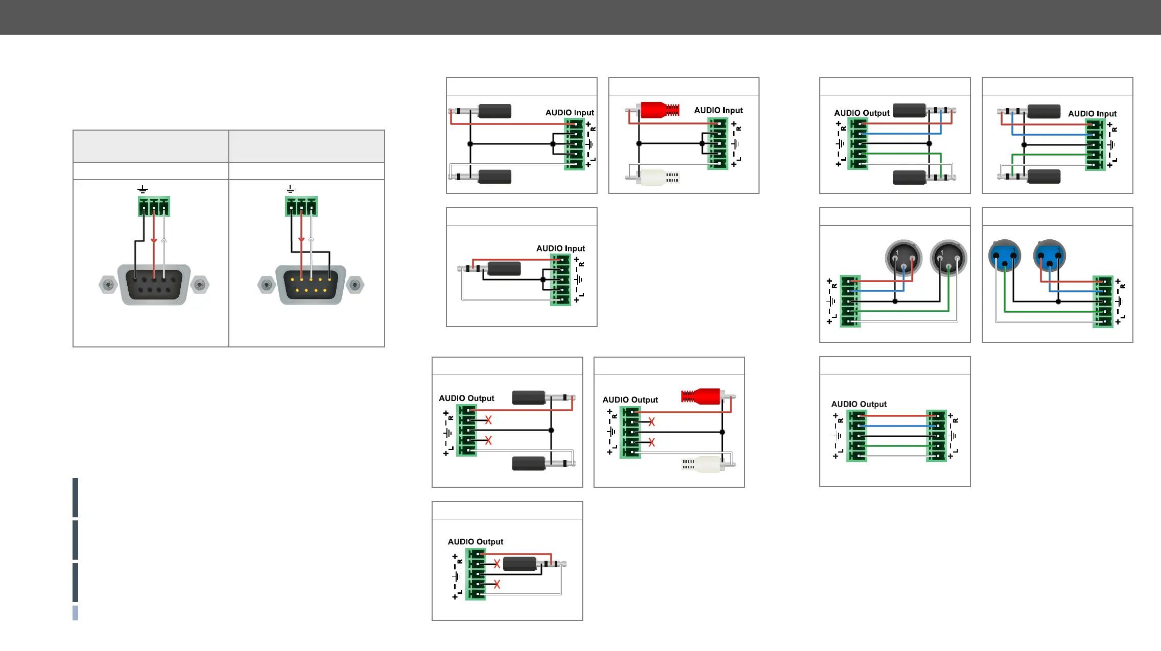Click the left gray XLR connector
This screenshot has height=651, width=1161.
coord(903,258)
